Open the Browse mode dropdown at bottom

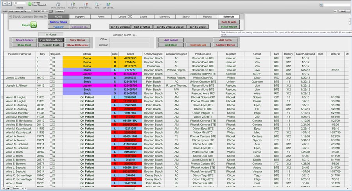tap(18, 189)
